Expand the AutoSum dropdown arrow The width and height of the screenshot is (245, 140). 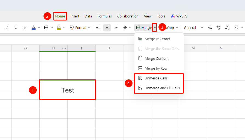coord(241,28)
